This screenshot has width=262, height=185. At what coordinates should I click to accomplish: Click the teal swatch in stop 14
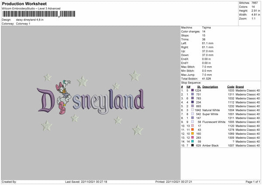(193, 141)
